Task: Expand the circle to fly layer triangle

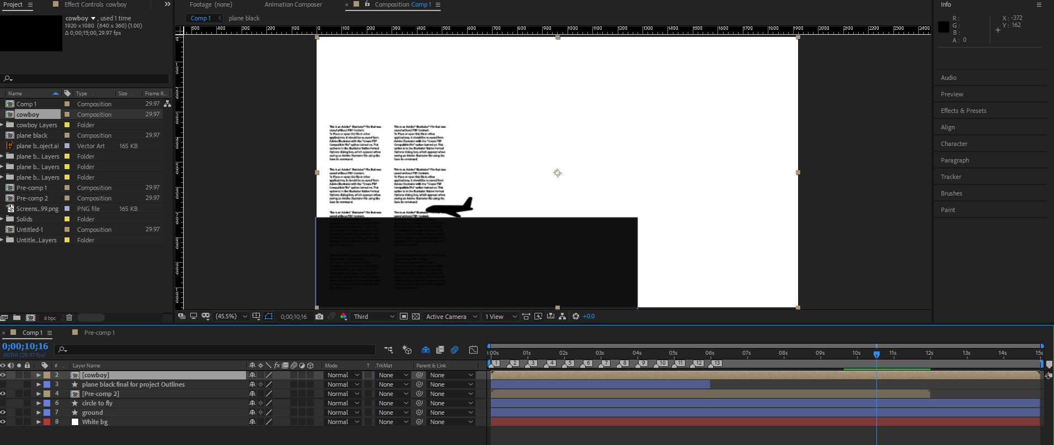Action: 39,403
